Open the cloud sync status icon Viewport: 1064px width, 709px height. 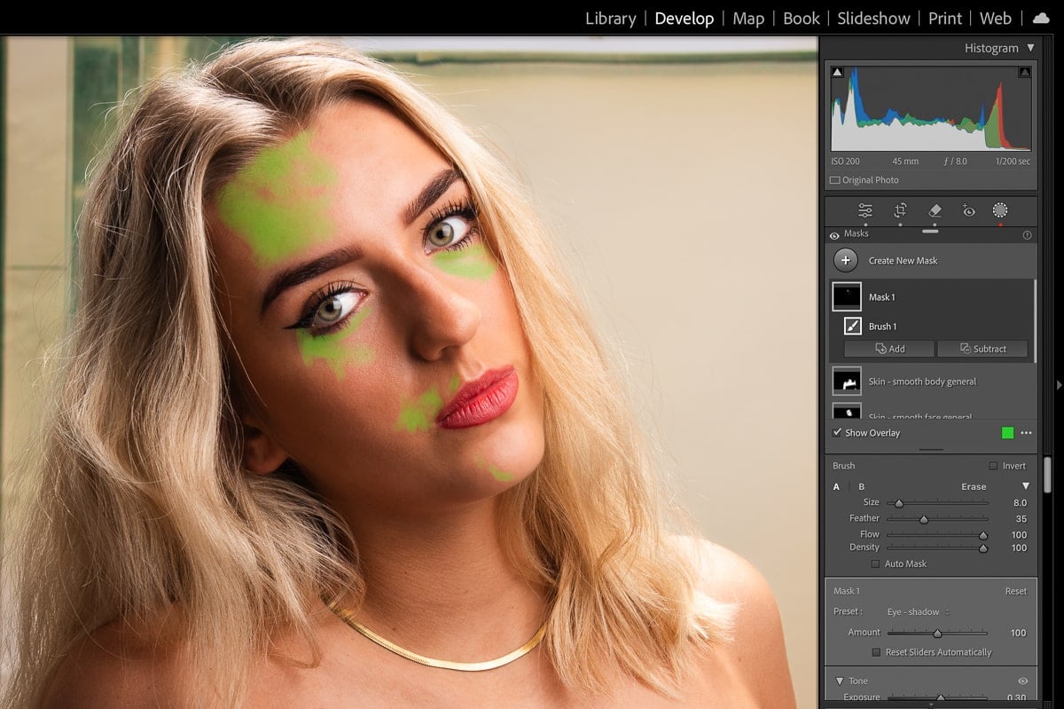click(1041, 18)
